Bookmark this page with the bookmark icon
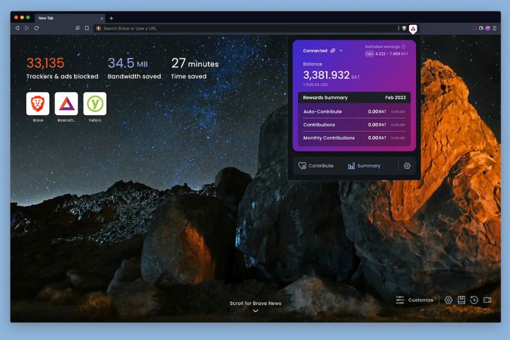510x340 pixels. (87, 28)
